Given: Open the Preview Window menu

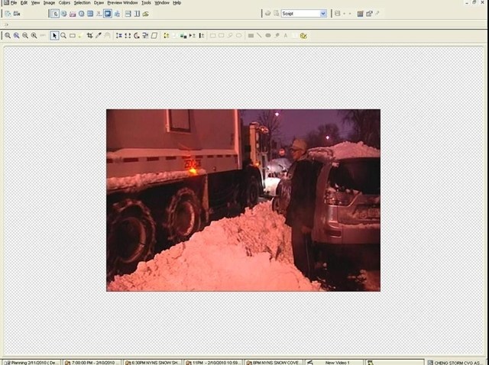Looking at the screenshot, I should 122,3.
